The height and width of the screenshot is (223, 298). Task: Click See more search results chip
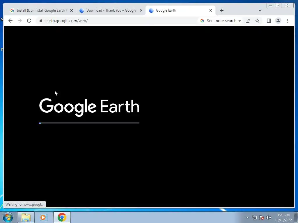coord(221,21)
